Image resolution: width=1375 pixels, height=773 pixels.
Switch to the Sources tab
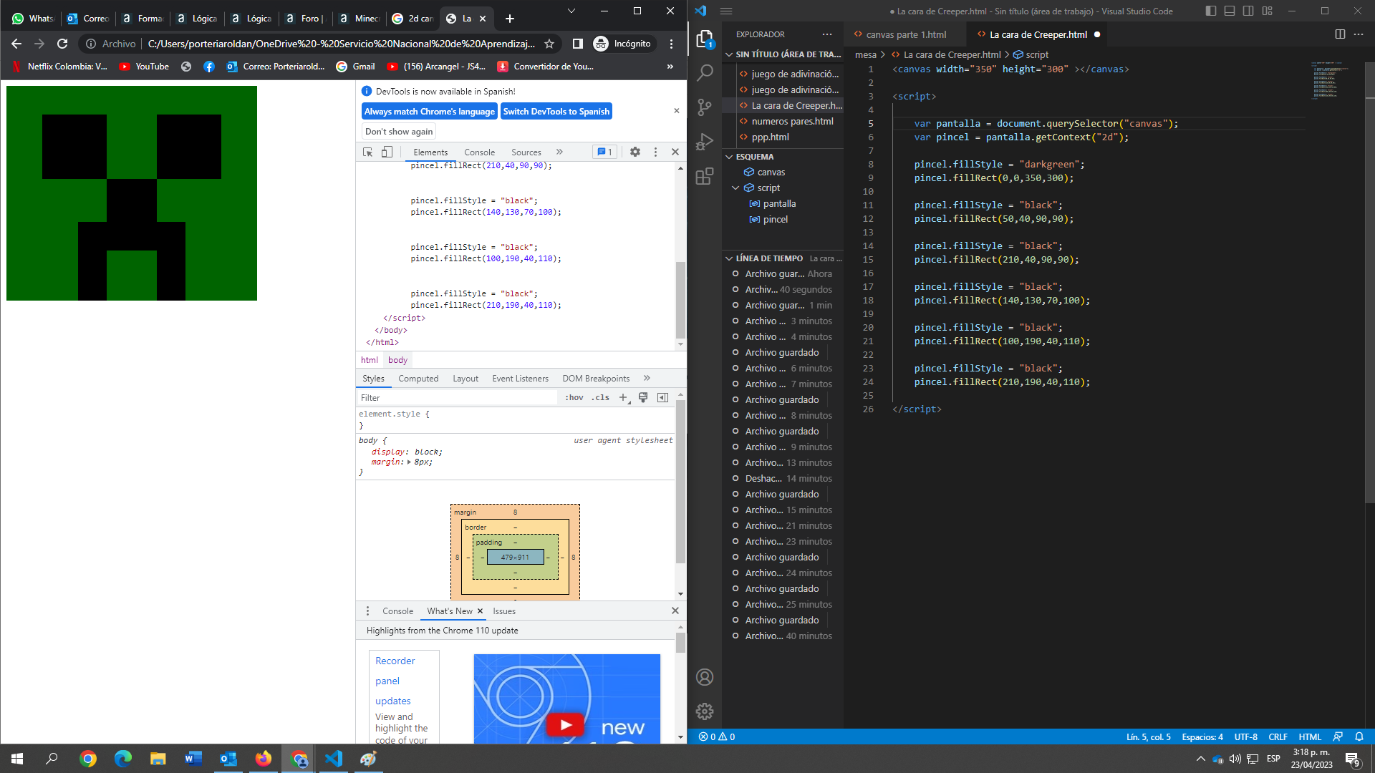coord(526,152)
